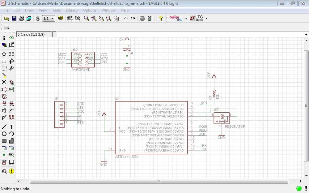Zoom in with the plus magnifier
This screenshot has width=309, height=193.
click(94, 18)
